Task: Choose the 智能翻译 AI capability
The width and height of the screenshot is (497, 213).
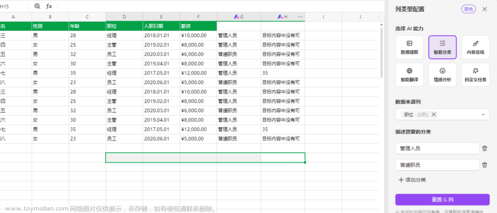Action: pyautogui.click(x=410, y=75)
